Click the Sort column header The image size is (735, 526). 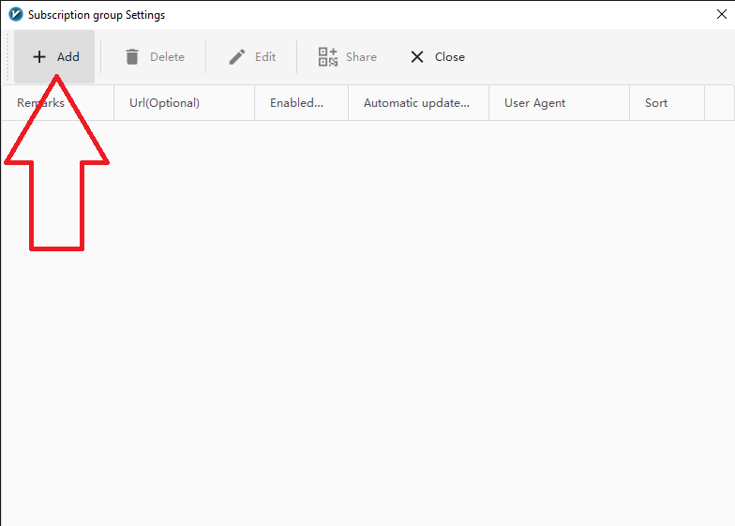[656, 103]
